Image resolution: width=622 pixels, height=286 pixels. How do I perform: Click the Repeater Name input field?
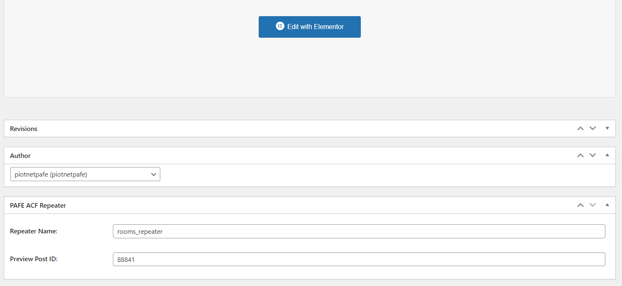[359, 231]
